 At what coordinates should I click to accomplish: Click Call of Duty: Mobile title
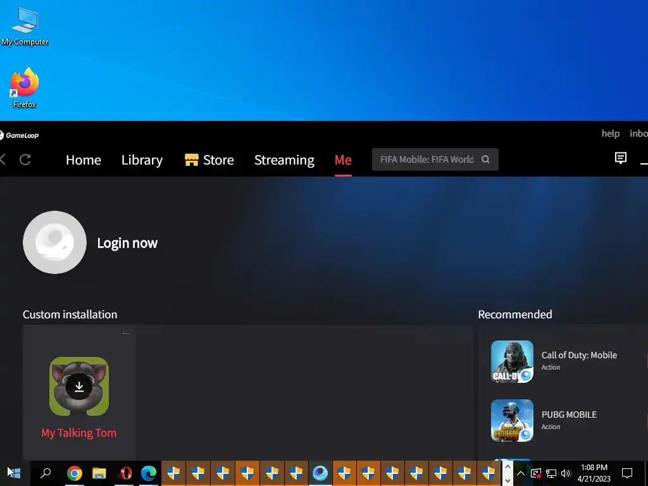pos(579,355)
